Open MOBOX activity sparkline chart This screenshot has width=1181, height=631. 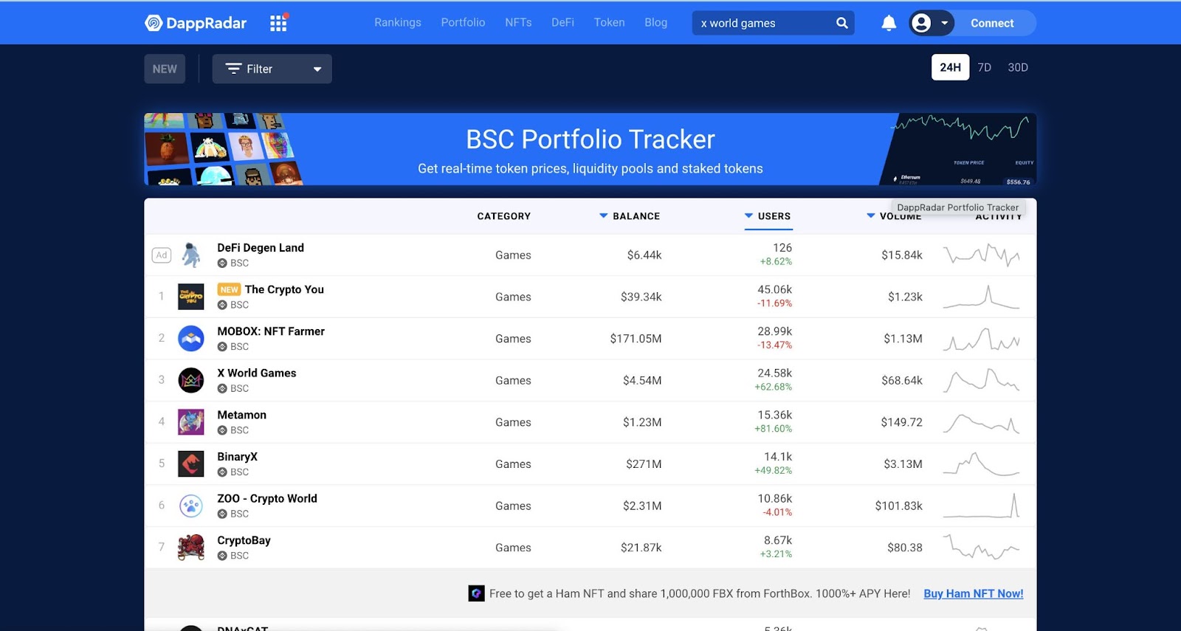pos(982,339)
